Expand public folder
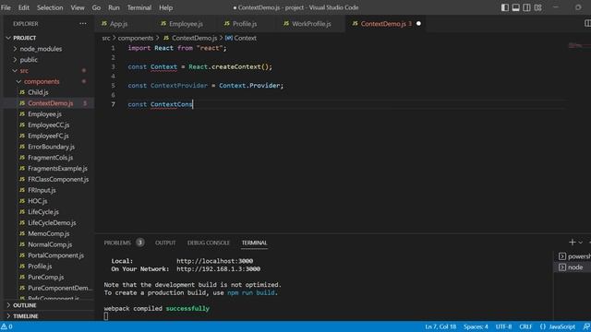Screen dimensions: 591x332 tap(29, 60)
